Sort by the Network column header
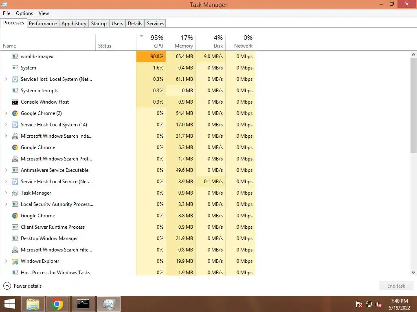This screenshot has width=417, height=312. point(240,42)
